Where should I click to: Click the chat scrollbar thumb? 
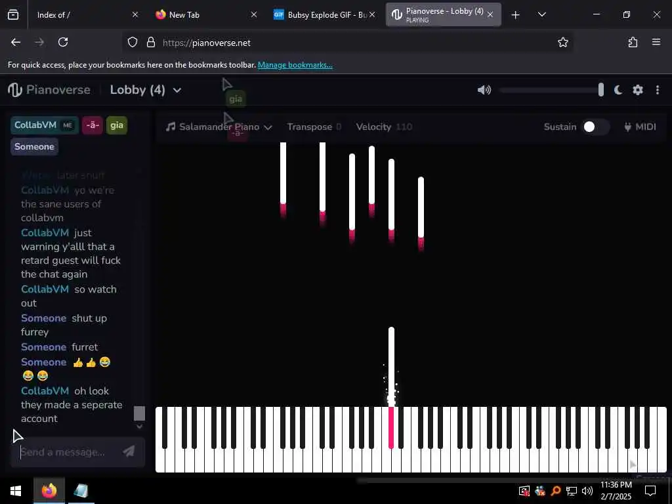(139, 413)
